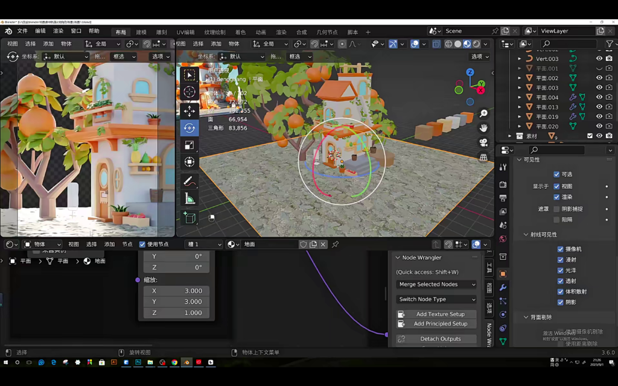Viewport: 618px width, 386px height.
Task: Uncheck the 使用节点 checkbox
Action: tap(142, 244)
